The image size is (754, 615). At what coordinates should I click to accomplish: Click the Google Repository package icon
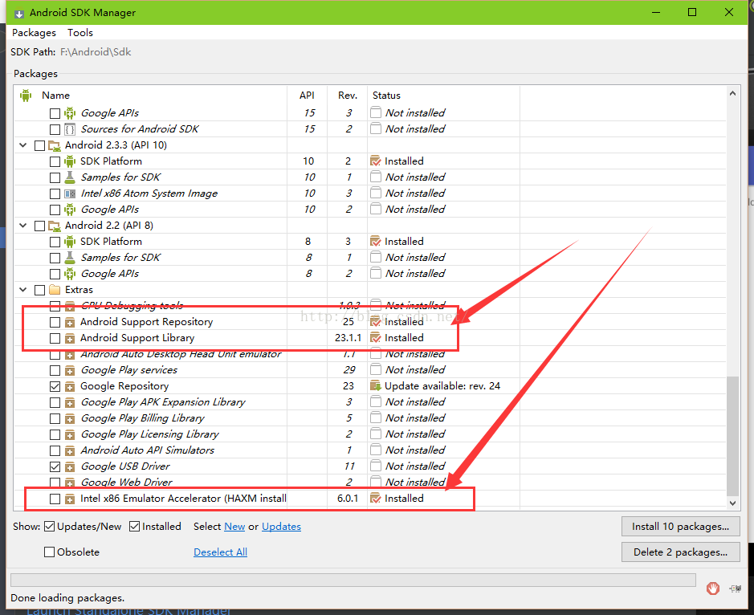point(70,386)
